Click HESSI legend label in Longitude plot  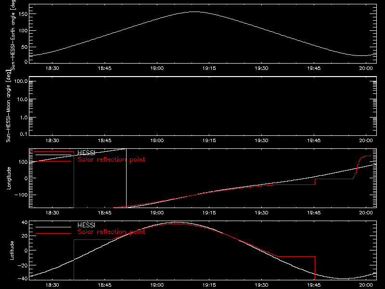86,153
